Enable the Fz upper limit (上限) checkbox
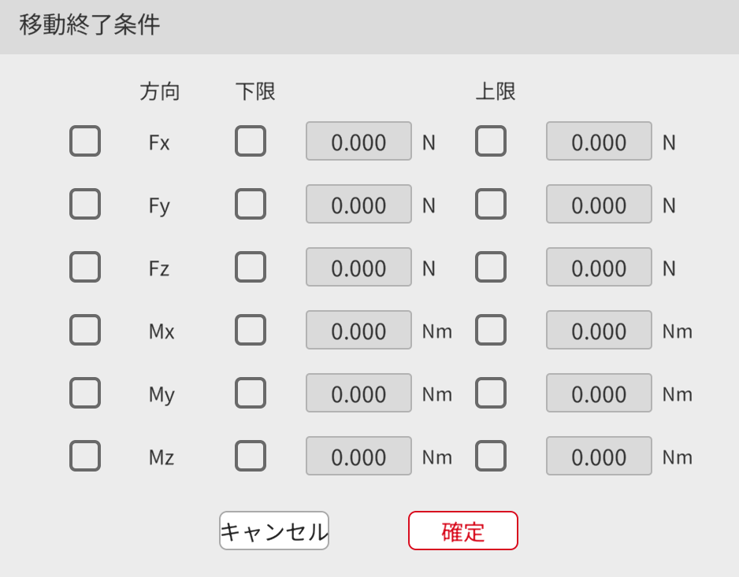 (491, 268)
